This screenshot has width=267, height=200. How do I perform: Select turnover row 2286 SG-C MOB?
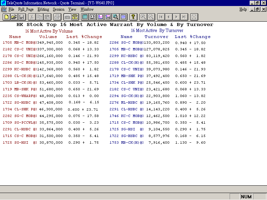pyautogui.click(x=158, y=43)
